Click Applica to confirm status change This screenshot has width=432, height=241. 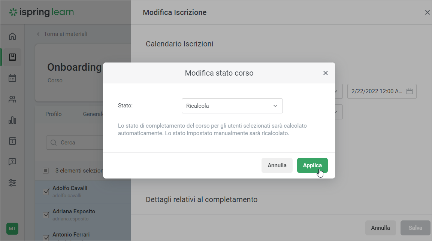click(312, 165)
